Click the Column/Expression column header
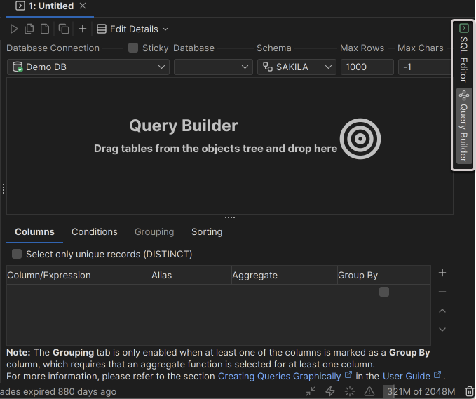This screenshot has height=399, width=476. pos(79,275)
